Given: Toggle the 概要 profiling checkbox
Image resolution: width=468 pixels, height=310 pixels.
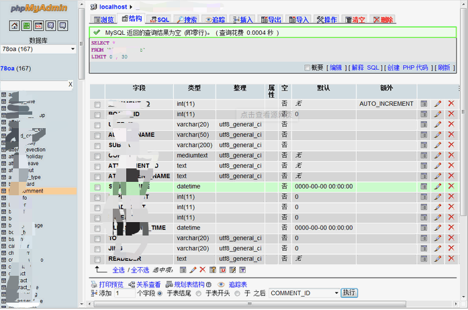Looking at the screenshot, I should (307, 68).
